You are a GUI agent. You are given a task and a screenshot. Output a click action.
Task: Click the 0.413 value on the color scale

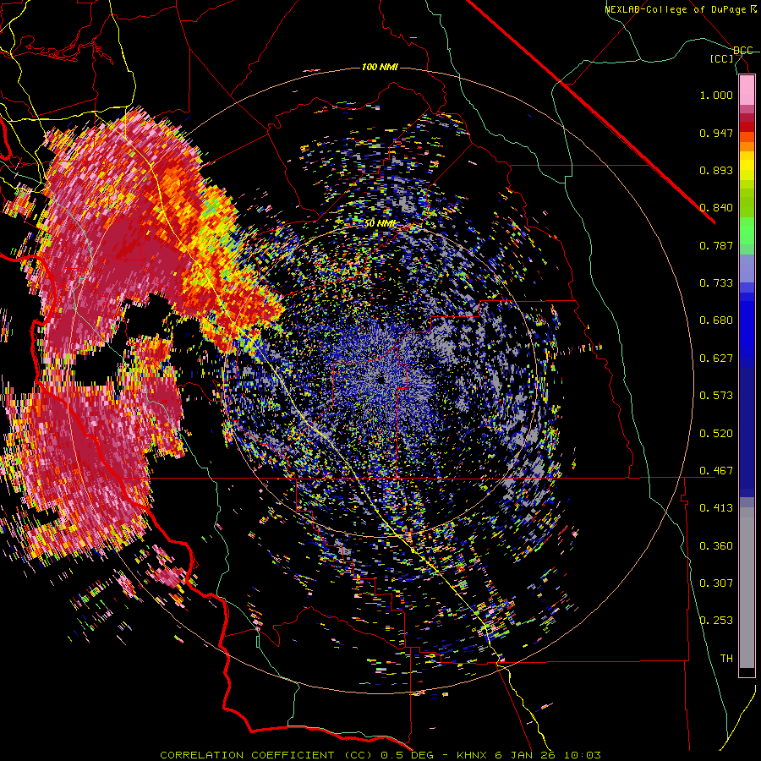pyautogui.click(x=716, y=508)
